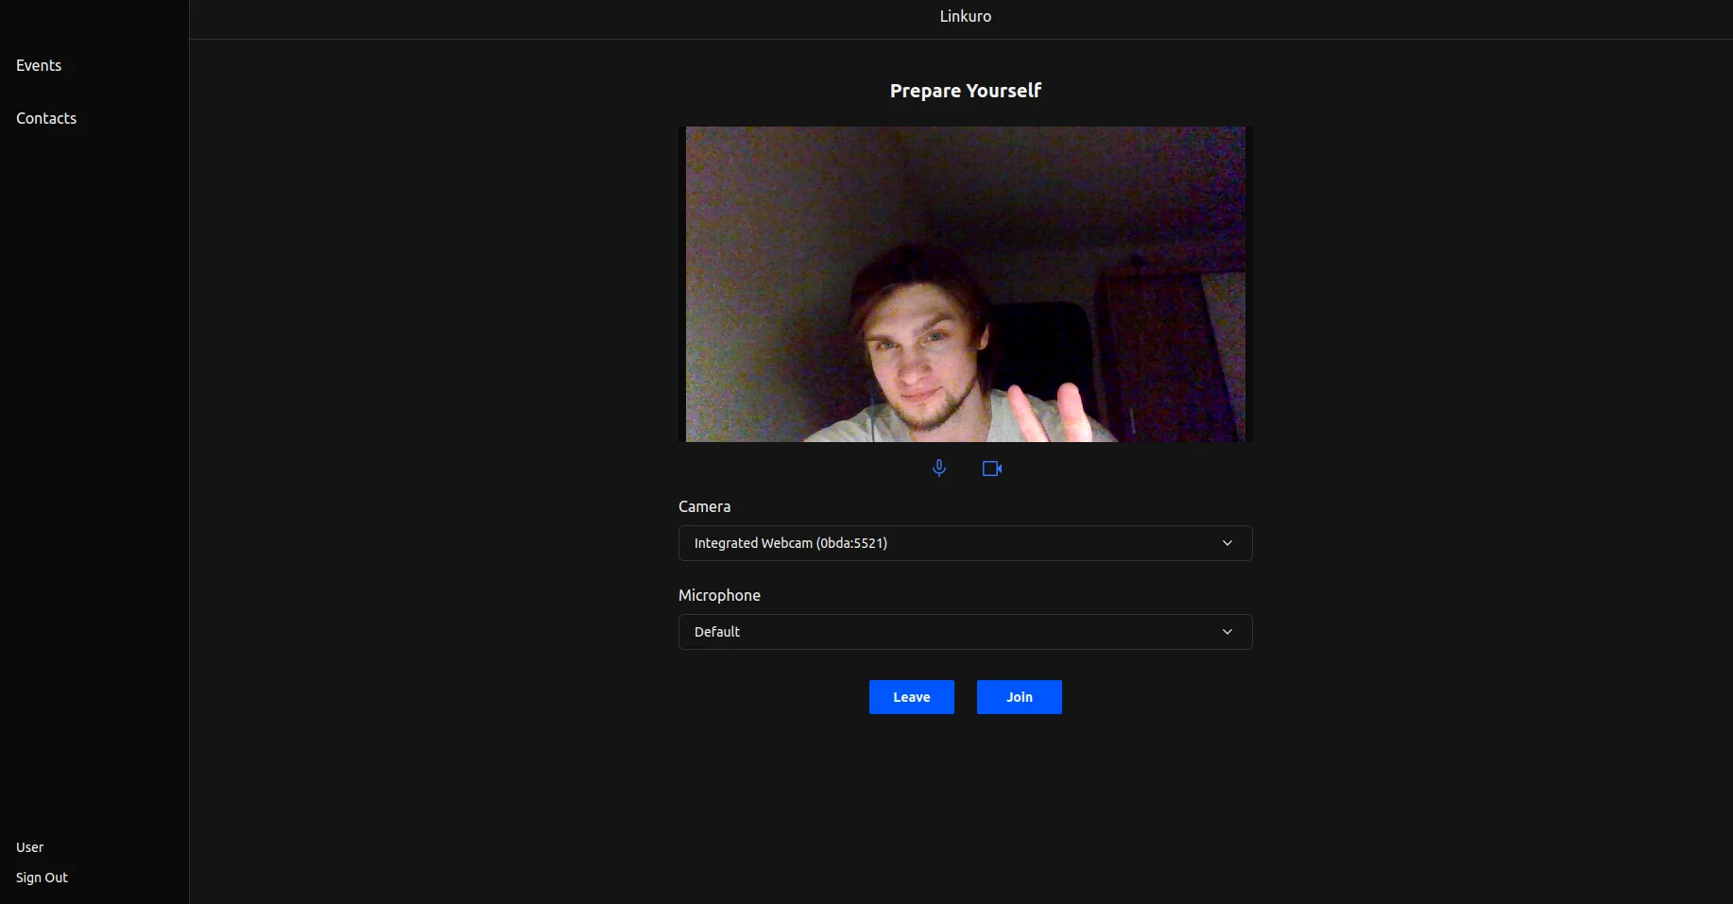Click the Microphone field label
The image size is (1733, 904).
(x=719, y=595)
